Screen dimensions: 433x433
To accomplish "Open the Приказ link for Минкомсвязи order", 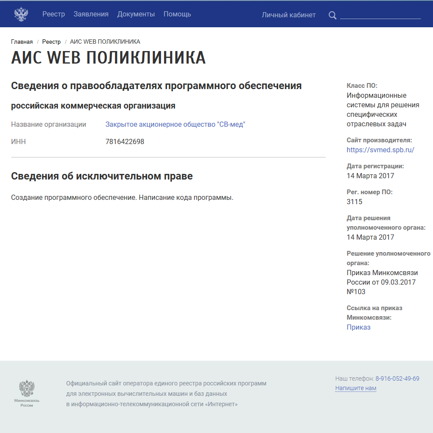I will click(x=359, y=327).
